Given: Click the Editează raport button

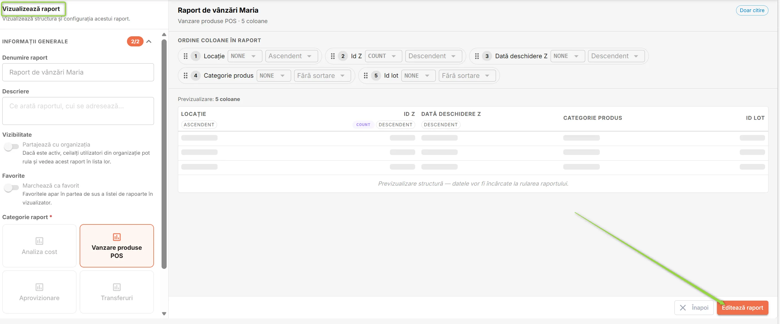Looking at the screenshot, I should click(742, 308).
